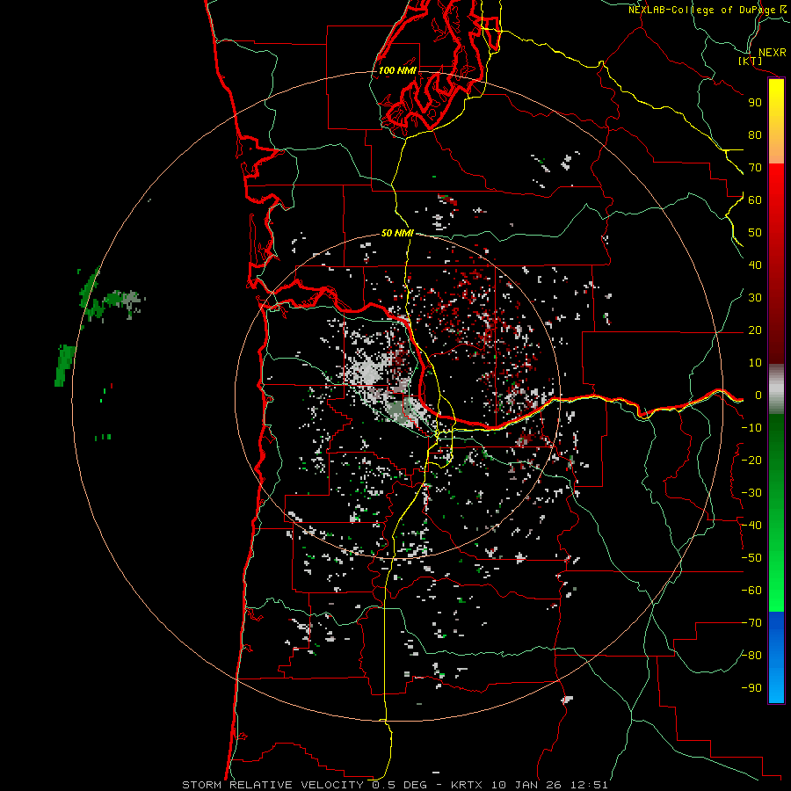The image size is (791, 791).
Task: Select the 50 value on velocity scale
Action: point(755,233)
